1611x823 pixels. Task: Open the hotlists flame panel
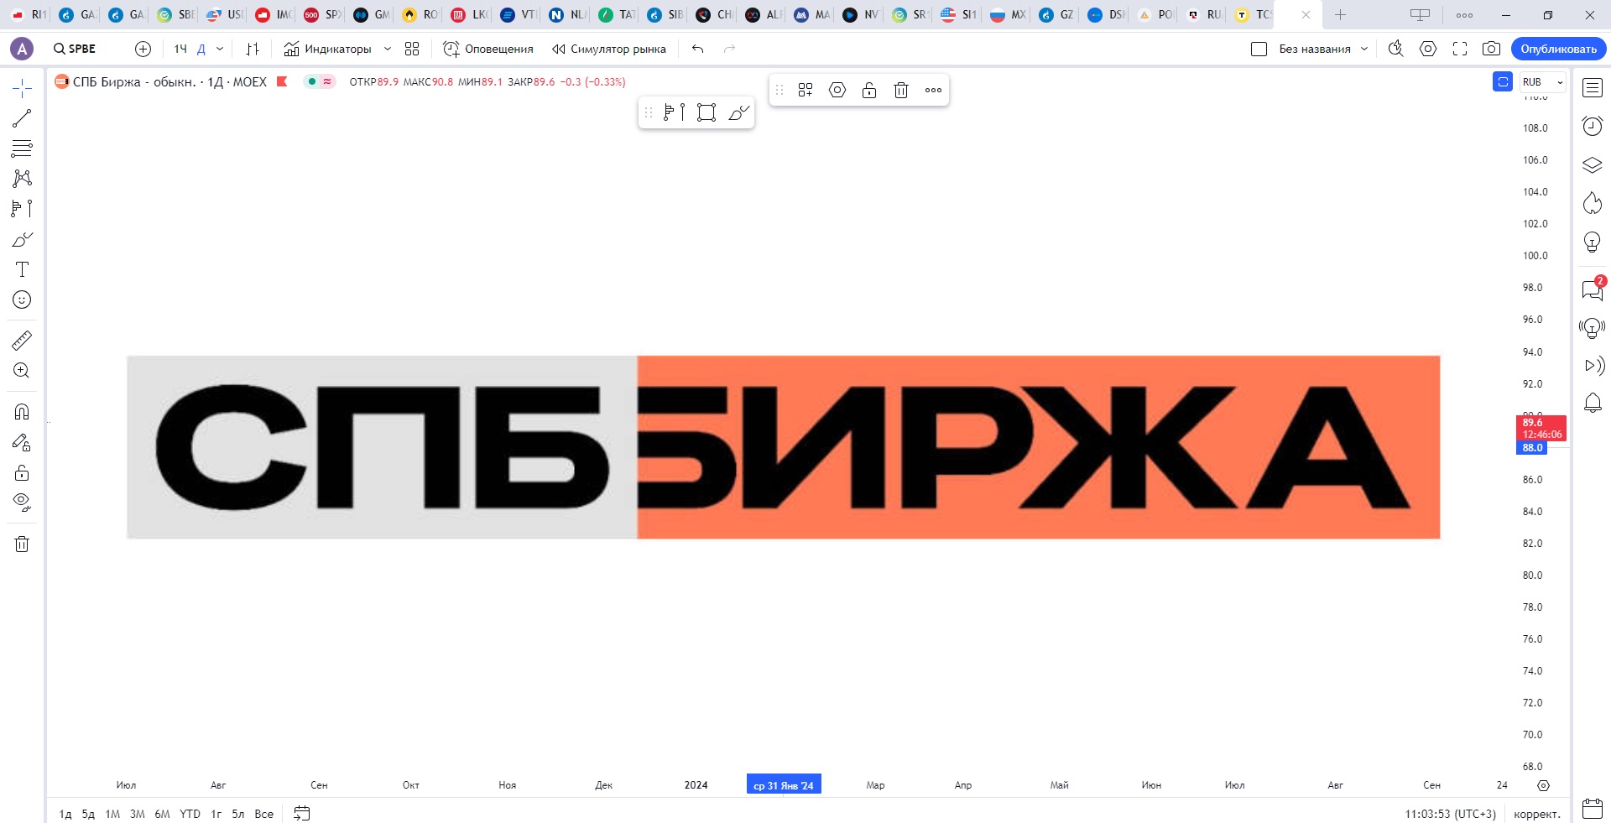click(1593, 203)
